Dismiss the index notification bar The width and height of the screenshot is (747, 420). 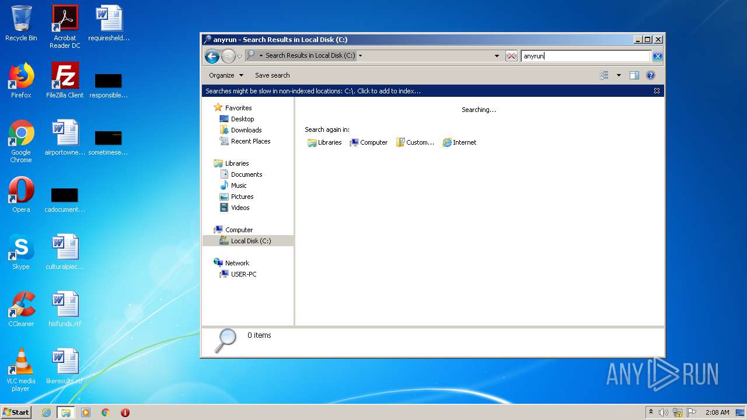tap(657, 91)
